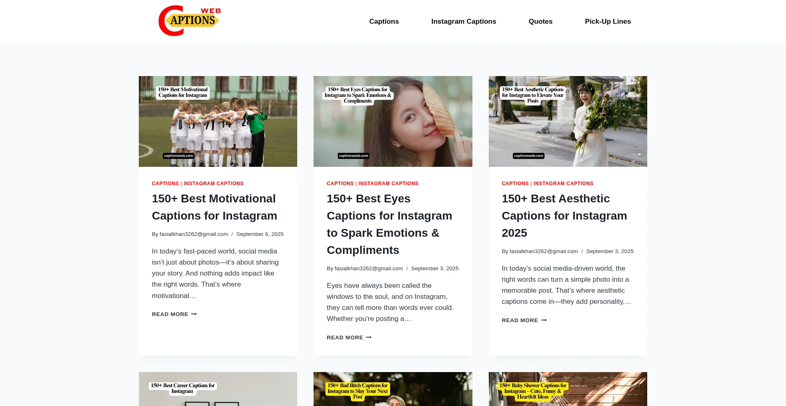
Task: Click Captions category tag on Motivational post
Action: 165,184
